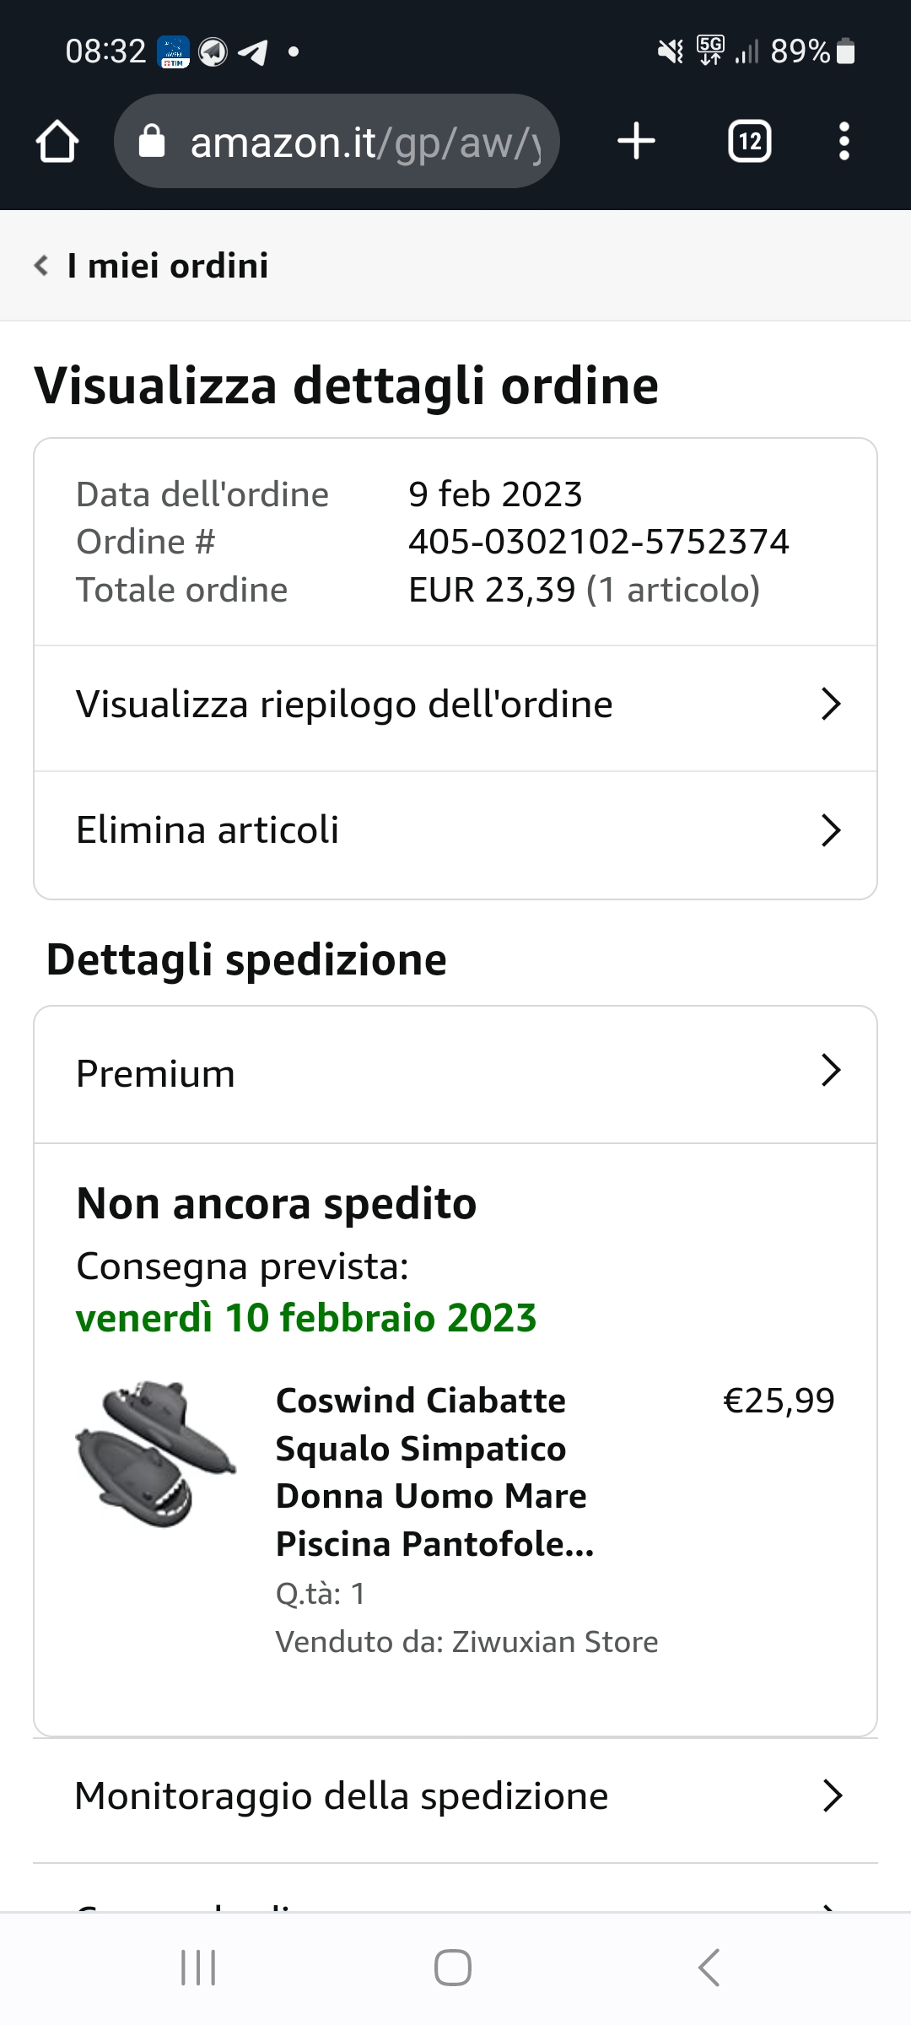The width and height of the screenshot is (911, 2025).
Task: Open the browser three-dot menu
Action: [844, 141]
